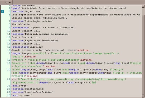Click line number 13 in the gutter
The width and height of the screenshot is (145, 98).
(9, 41)
